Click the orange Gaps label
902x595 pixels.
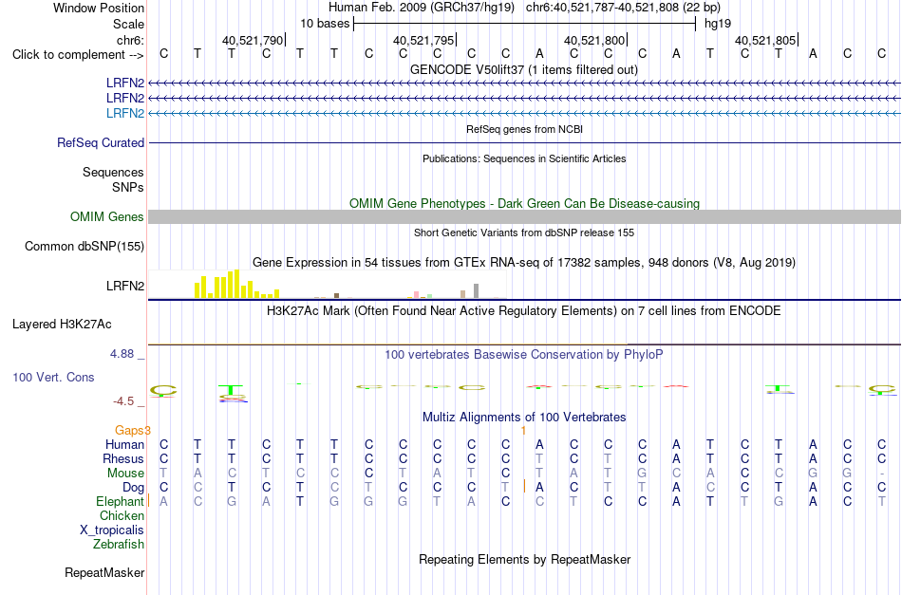pos(131,430)
